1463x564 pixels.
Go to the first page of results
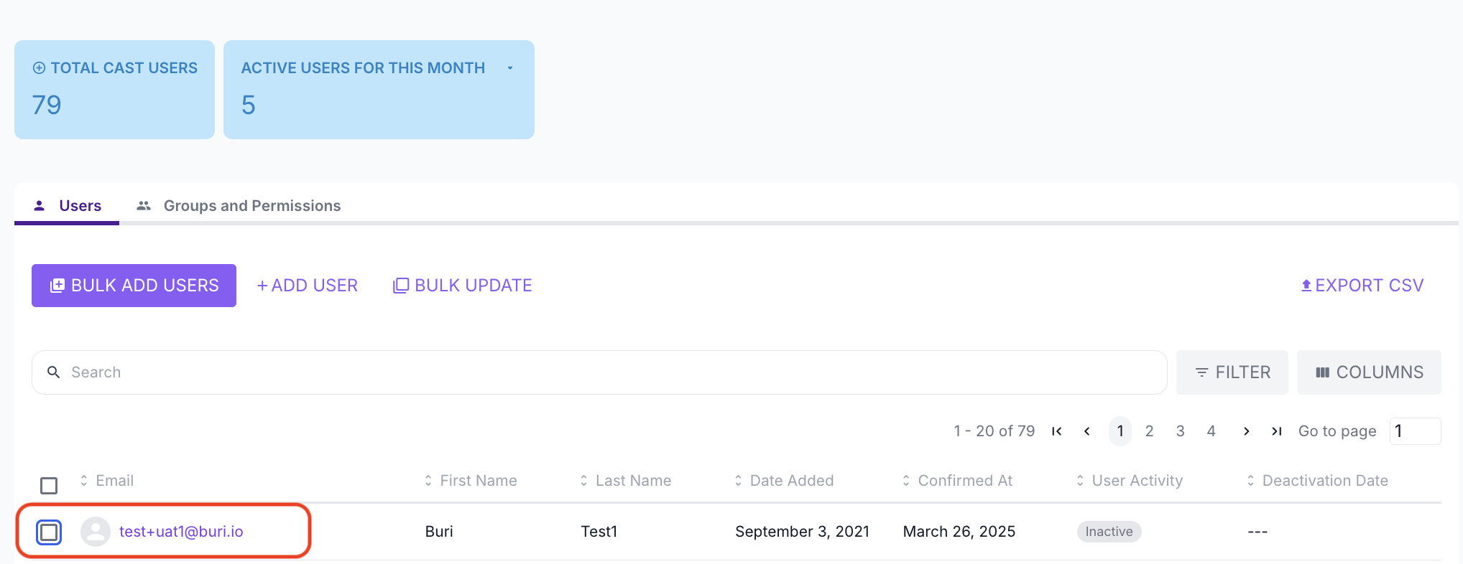click(1056, 431)
